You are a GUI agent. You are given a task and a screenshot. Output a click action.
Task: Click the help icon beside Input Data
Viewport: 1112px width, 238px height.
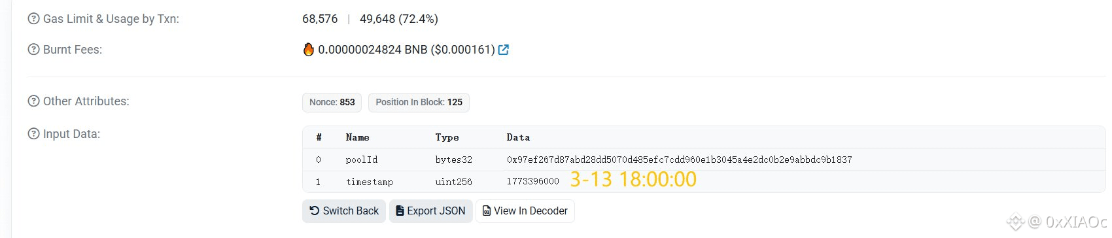[33, 134]
